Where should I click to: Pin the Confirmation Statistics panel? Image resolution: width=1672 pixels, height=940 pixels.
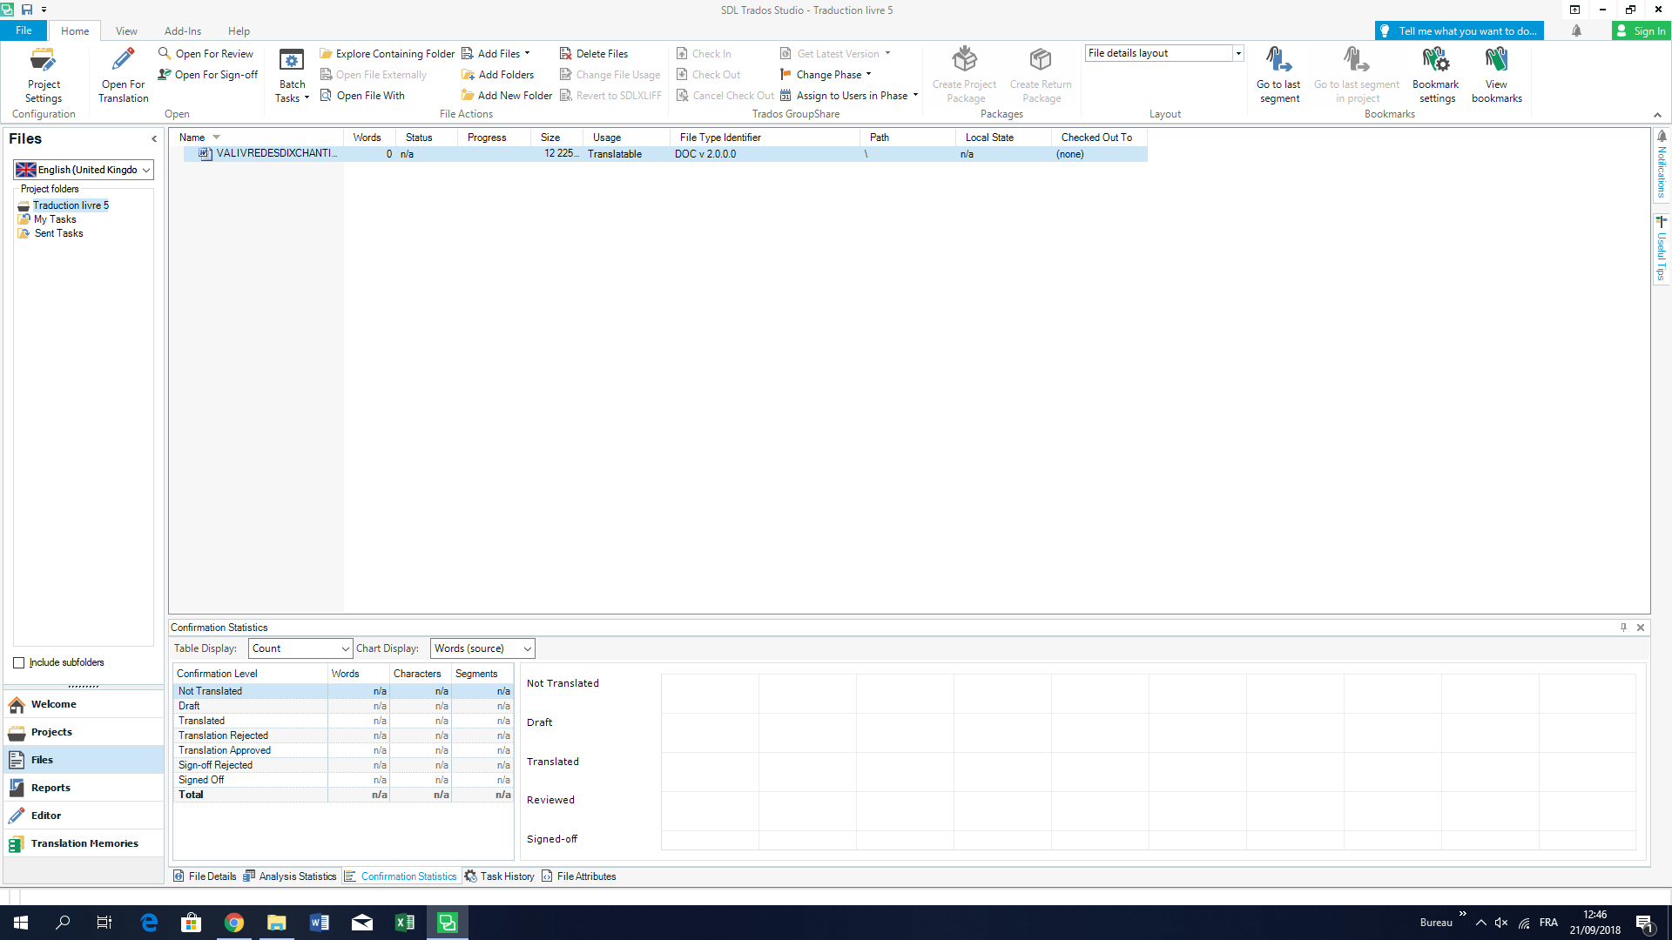pos(1623,628)
